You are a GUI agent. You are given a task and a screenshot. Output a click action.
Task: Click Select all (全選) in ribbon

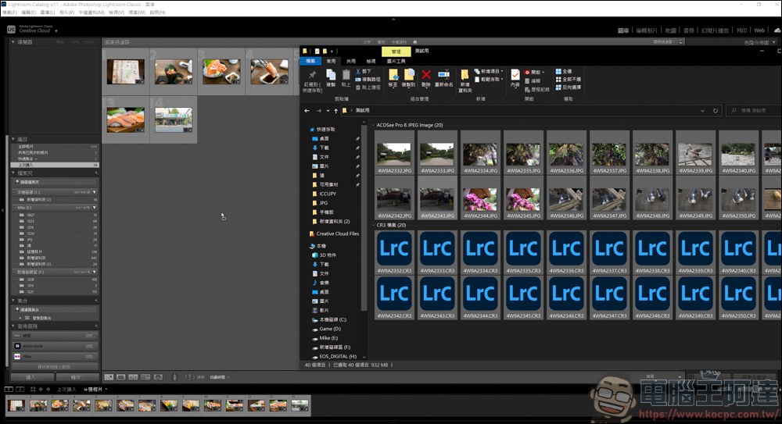click(564, 71)
